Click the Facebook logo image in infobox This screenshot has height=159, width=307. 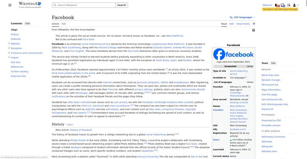tap(233, 54)
